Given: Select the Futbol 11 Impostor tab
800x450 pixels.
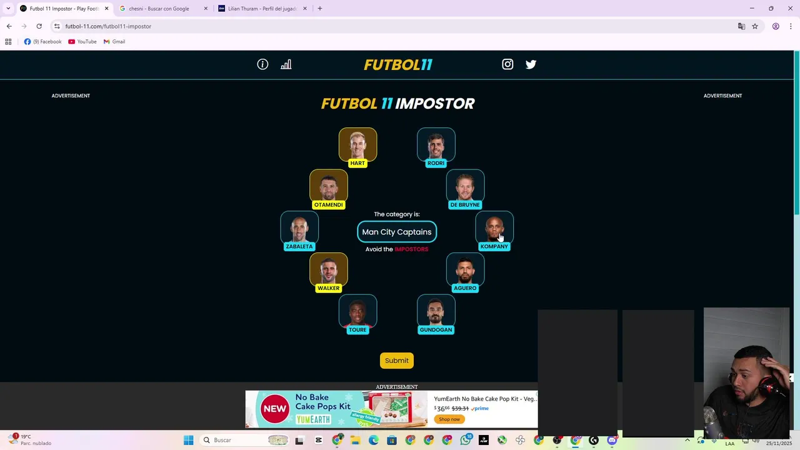Looking at the screenshot, I should click(63, 9).
